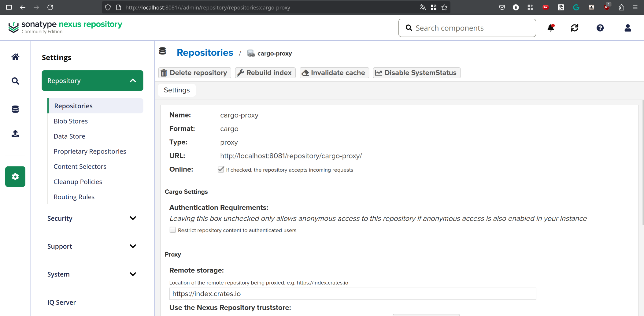Open the help question mark icon
The image size is (644, 316).
click(600, 28)
